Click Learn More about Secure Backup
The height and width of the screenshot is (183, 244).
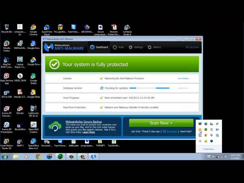click(89, 132)
